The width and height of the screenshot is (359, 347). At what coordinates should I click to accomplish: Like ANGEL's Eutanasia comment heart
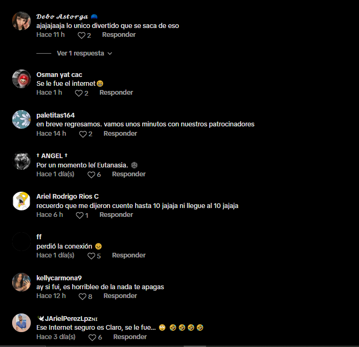pos(91,175)
